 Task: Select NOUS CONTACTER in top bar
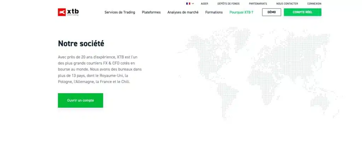pos(287,4)
